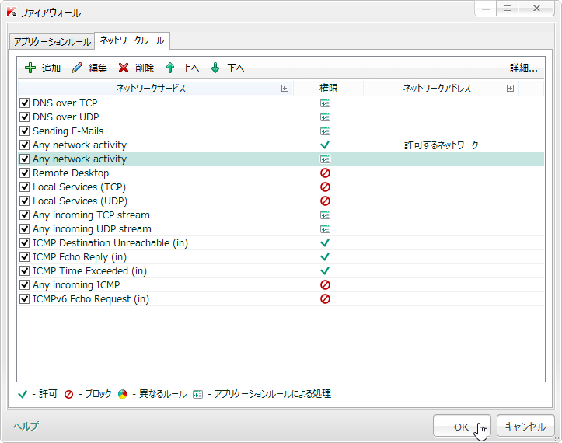Select Any incoming UDP stream row text
Image resolution: width=562 pixels, height=443 pixels.
point(93,229)
